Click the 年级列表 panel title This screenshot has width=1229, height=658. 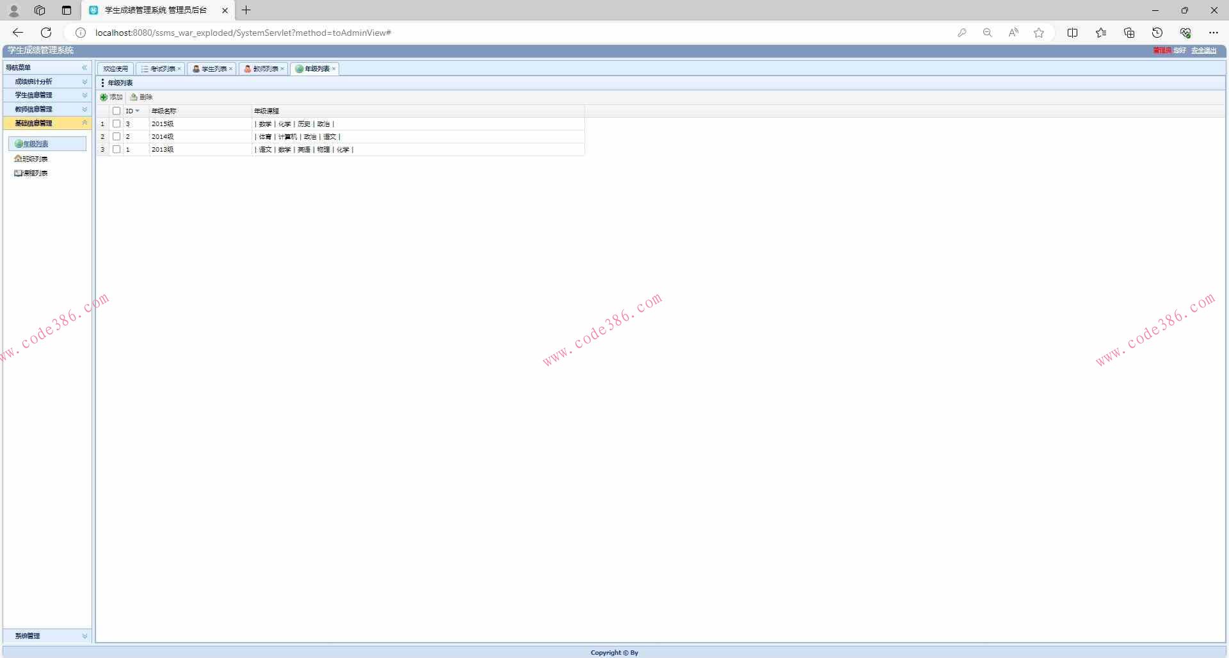click(120, 83)
